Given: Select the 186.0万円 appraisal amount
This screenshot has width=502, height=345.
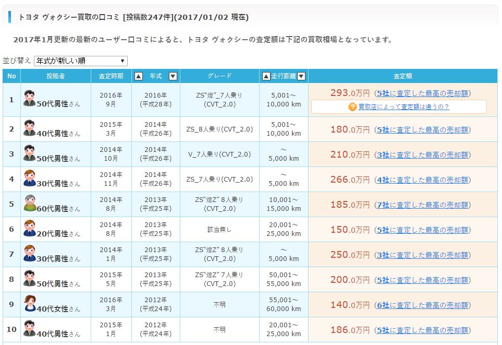Looking at the screenshot, I should tap(350, 330).
